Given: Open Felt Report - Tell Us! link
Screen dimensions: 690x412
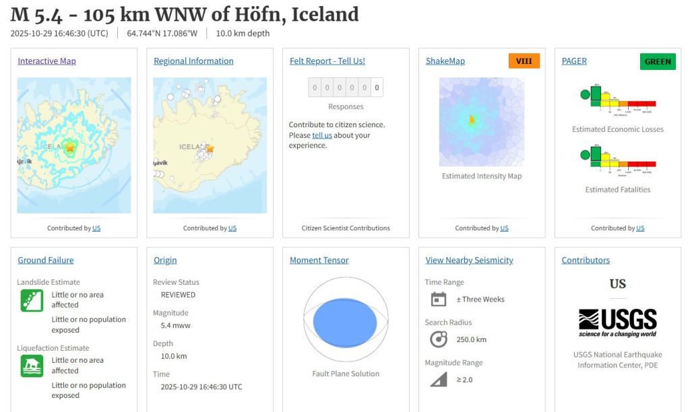Looking at the screenshot, I should click(327, 61).
